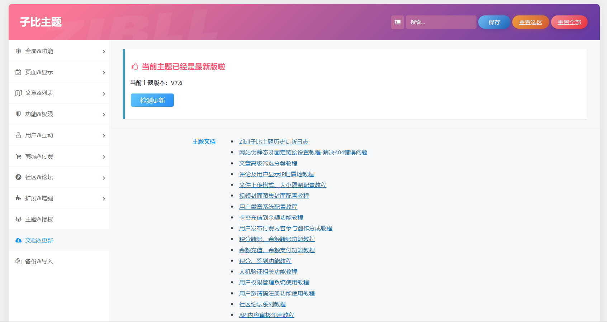Click thumbs-up icon in update notice
Screen dimensions: 607x322
pos(135,66)
